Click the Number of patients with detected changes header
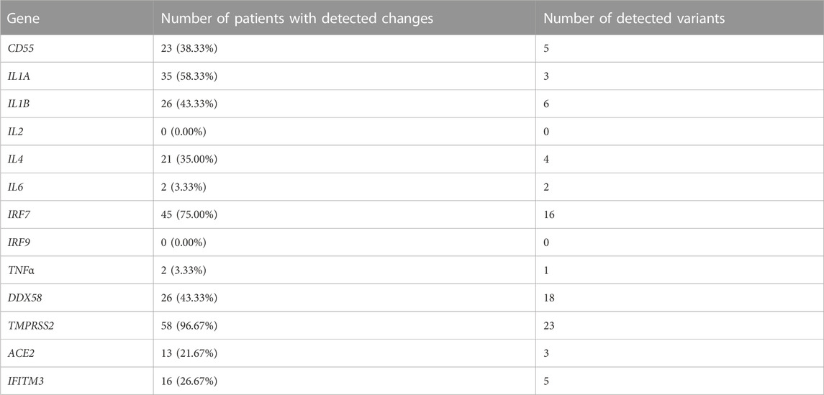Screen dimensions: 824x395 (x=297, y=18)
